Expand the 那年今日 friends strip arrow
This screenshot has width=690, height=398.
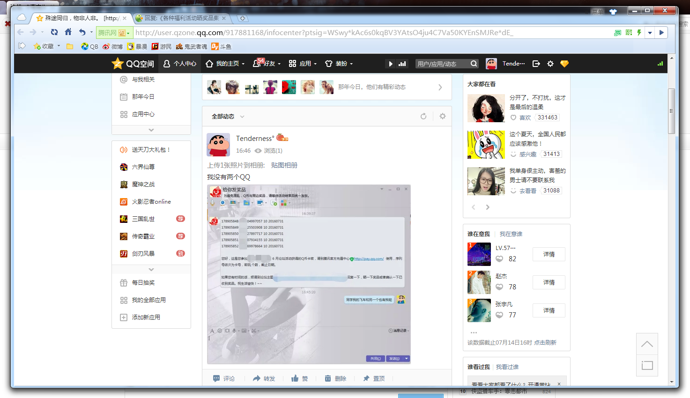coord(440,87)
